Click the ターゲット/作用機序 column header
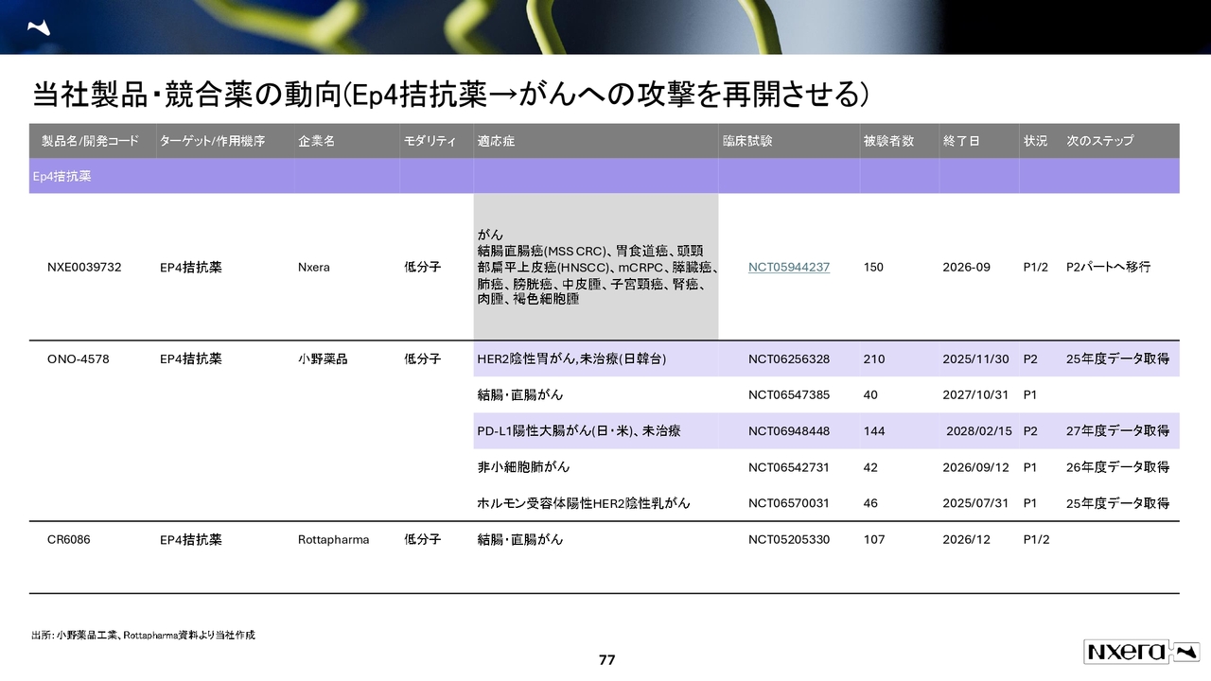 212,140
